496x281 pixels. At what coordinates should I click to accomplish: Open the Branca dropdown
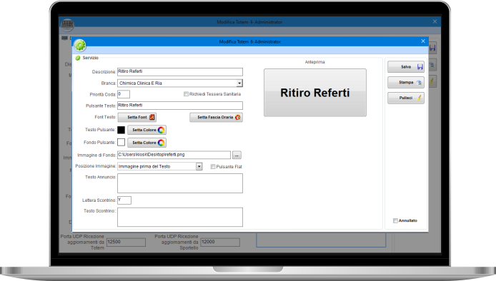click(x=239, y=83)
